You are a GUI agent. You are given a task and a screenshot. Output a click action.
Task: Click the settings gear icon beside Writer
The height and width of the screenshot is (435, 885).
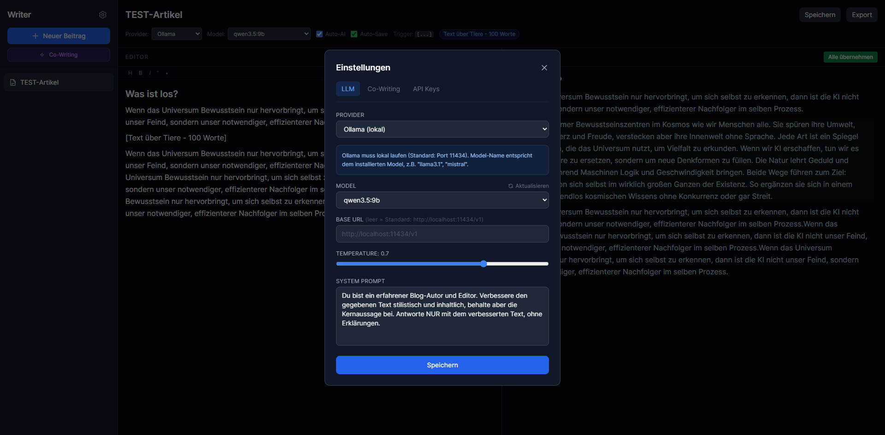click(103, 15)
